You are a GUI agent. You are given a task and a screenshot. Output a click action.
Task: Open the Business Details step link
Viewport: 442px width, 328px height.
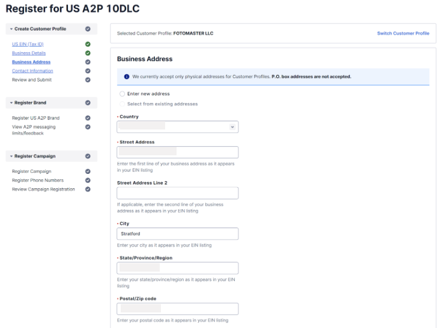[x=29, y=53]
